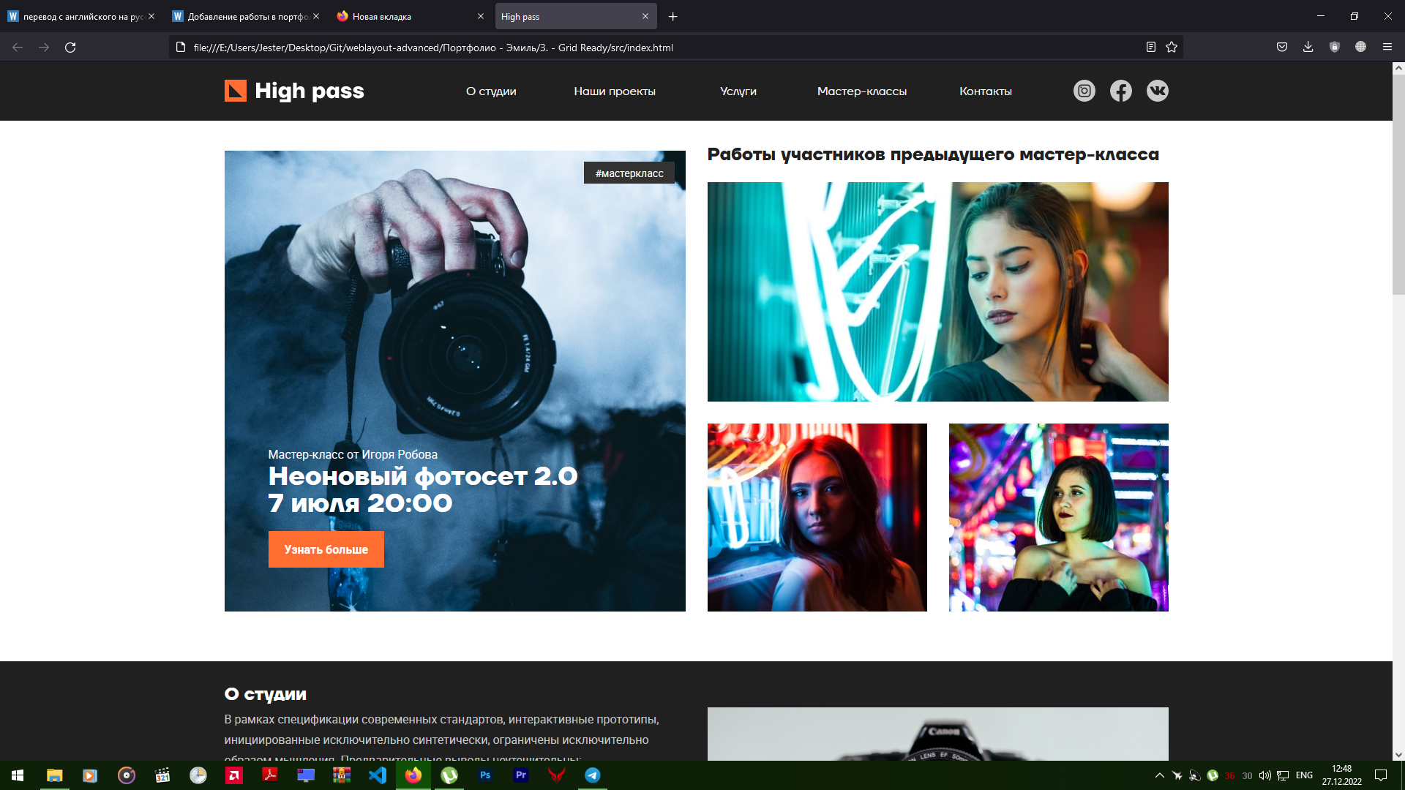Screen dimensions: 1405x790
Task: Open the large neon portrait thumbnail
Action: coord(937,292)
